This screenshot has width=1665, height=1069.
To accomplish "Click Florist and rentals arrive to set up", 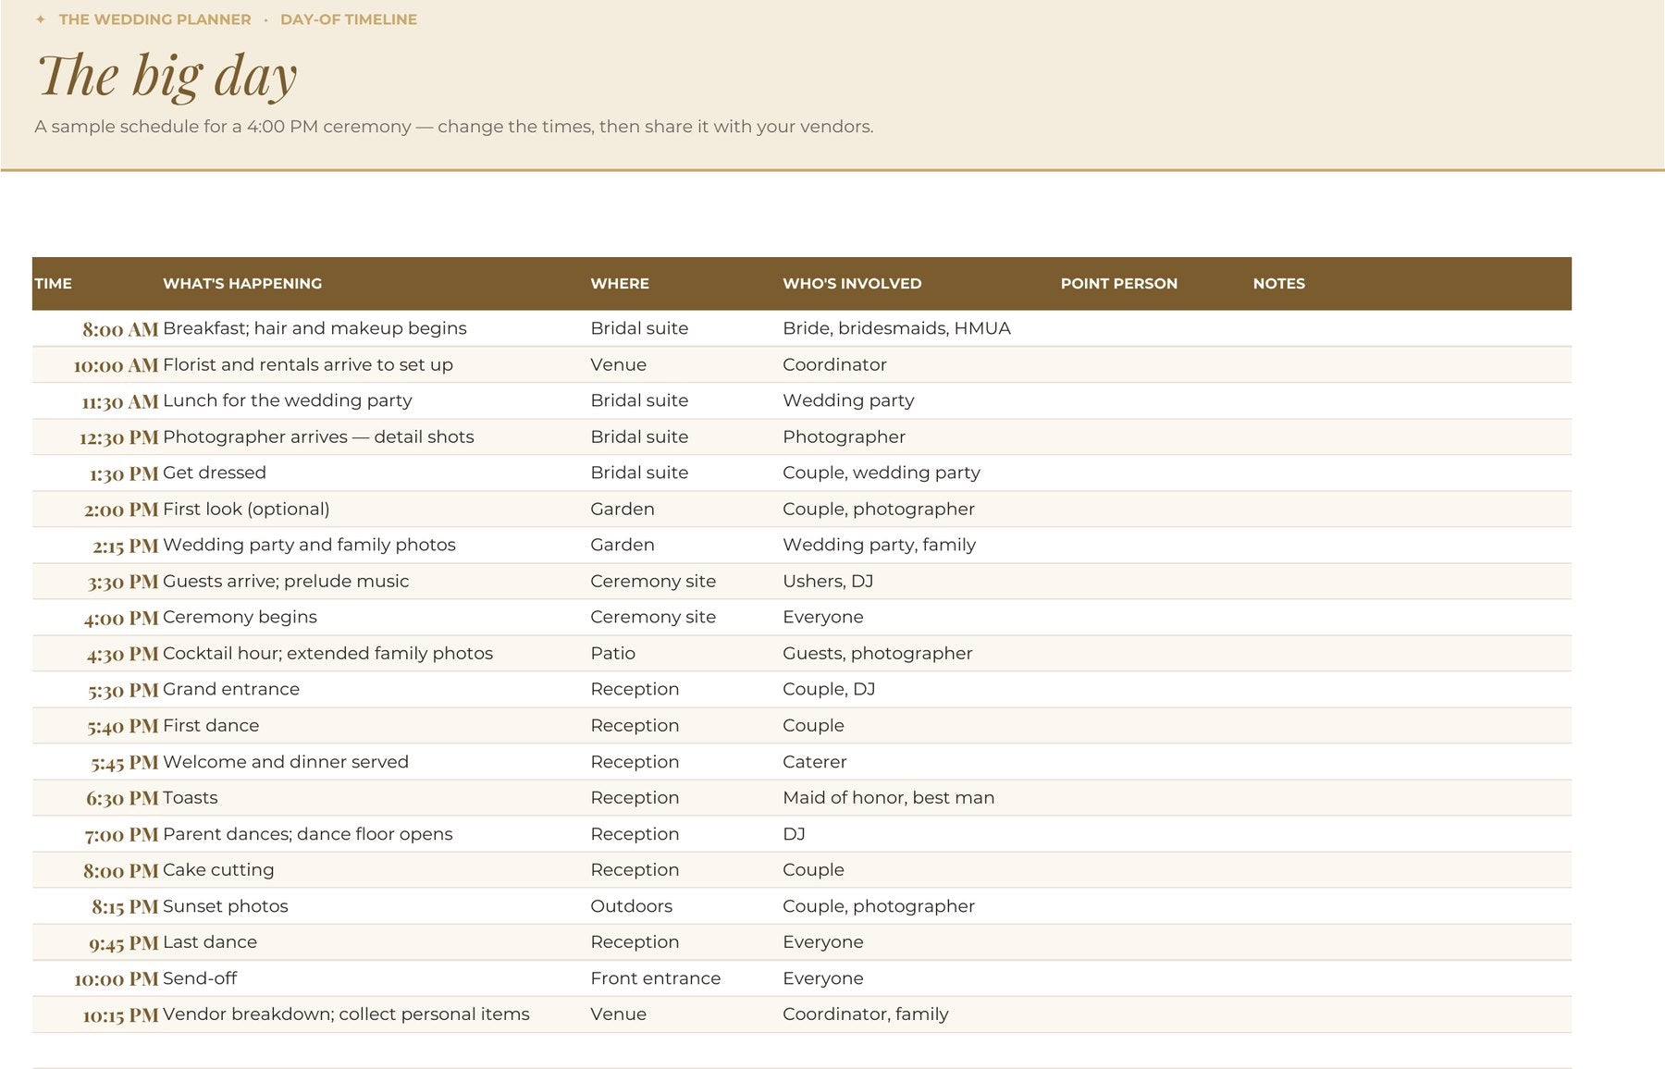I will (x=308, y=364).
